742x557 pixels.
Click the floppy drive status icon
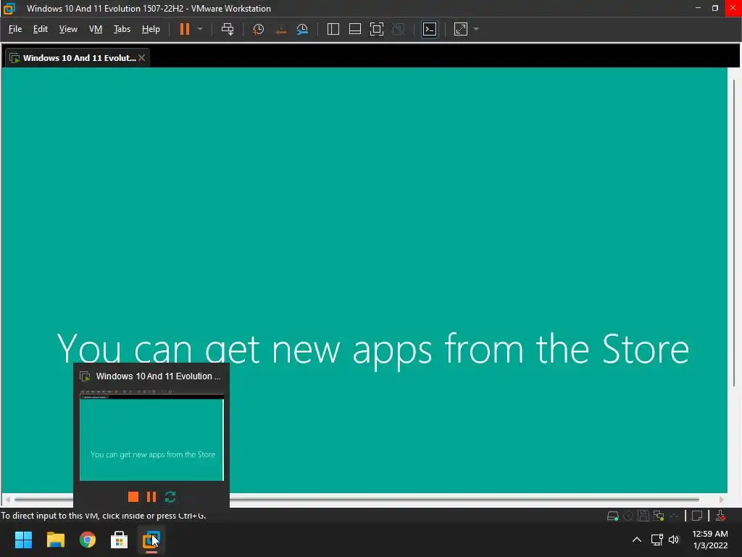pyautogui.click(x=643, y=516)
